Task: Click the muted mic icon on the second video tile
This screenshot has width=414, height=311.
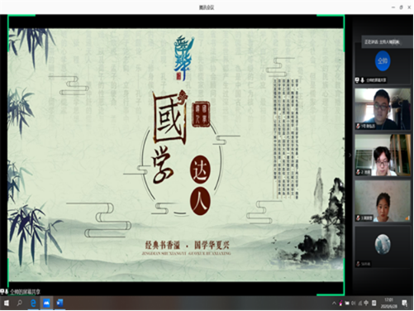Action: tap(358, 172)
